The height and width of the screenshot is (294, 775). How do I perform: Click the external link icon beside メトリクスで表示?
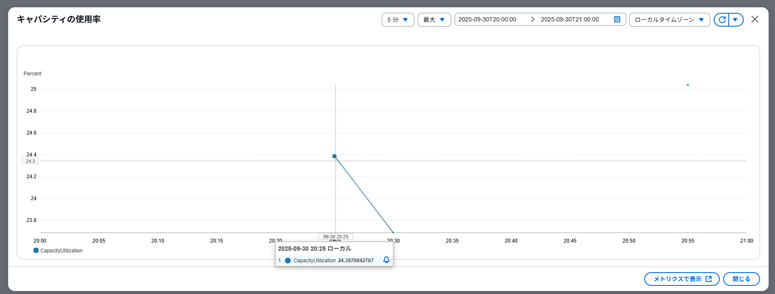(709, 279)
